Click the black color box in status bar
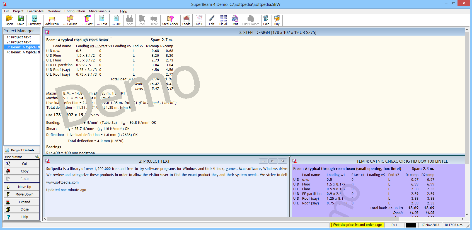The width and height of the screenshot is (472, 230). coord(411,225)
